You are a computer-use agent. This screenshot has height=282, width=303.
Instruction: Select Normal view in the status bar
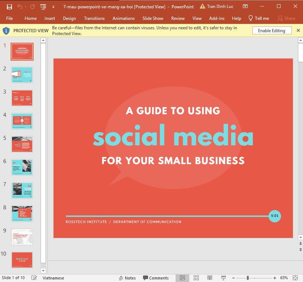pyautogui.click(x=182, y=278)
